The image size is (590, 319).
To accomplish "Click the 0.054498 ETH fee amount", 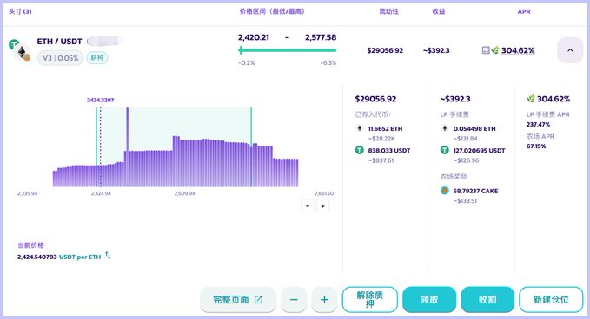I will (474, 128).
